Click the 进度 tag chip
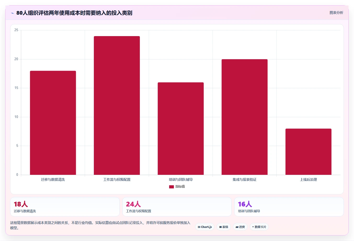 click(x=240, y=227)
